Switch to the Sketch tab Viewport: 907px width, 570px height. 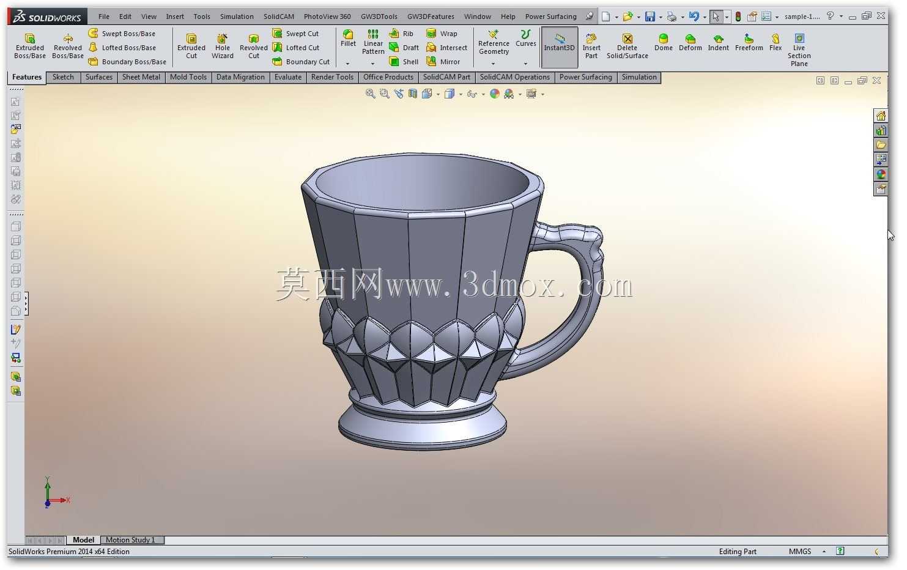(63, 77)
